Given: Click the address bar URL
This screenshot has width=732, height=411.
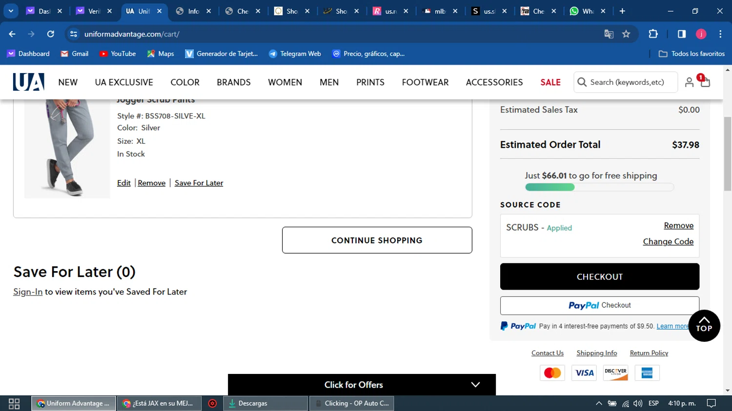Looking at the screenshot, I should pos(132,34).
